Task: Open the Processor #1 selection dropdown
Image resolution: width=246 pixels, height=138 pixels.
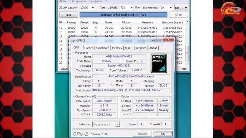Action: pos(106,125)
